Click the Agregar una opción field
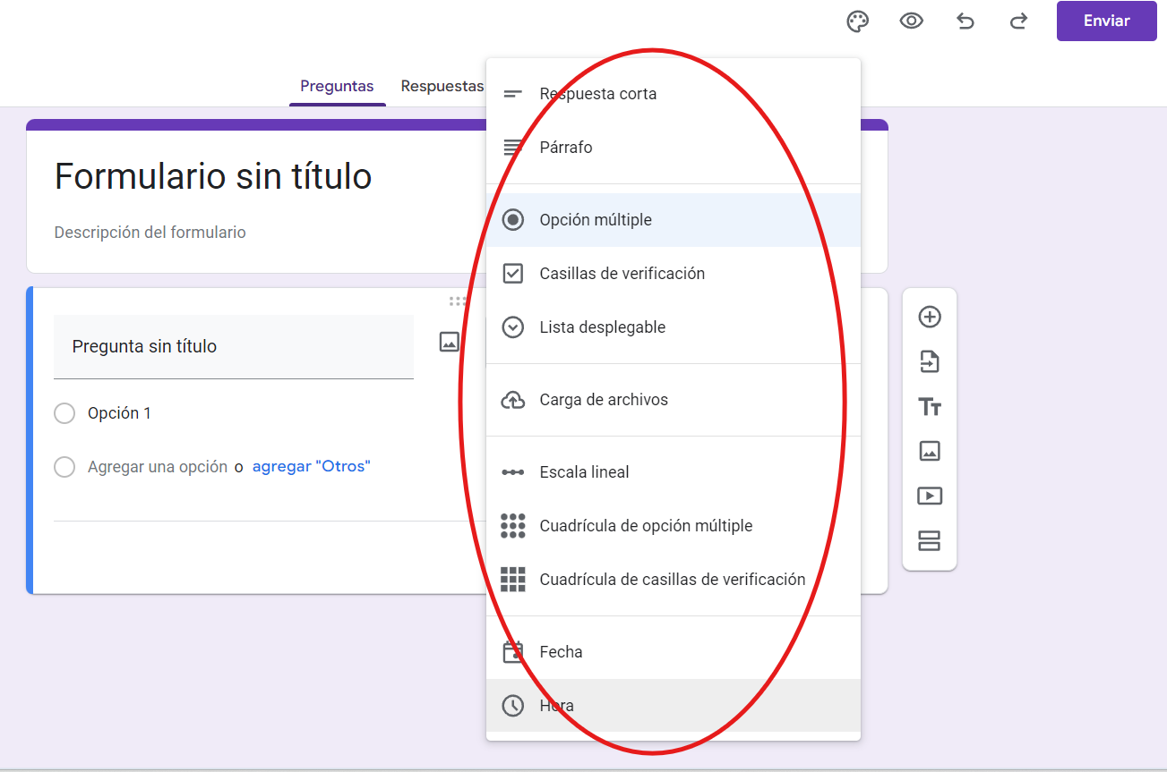 [x=158, y=466]
